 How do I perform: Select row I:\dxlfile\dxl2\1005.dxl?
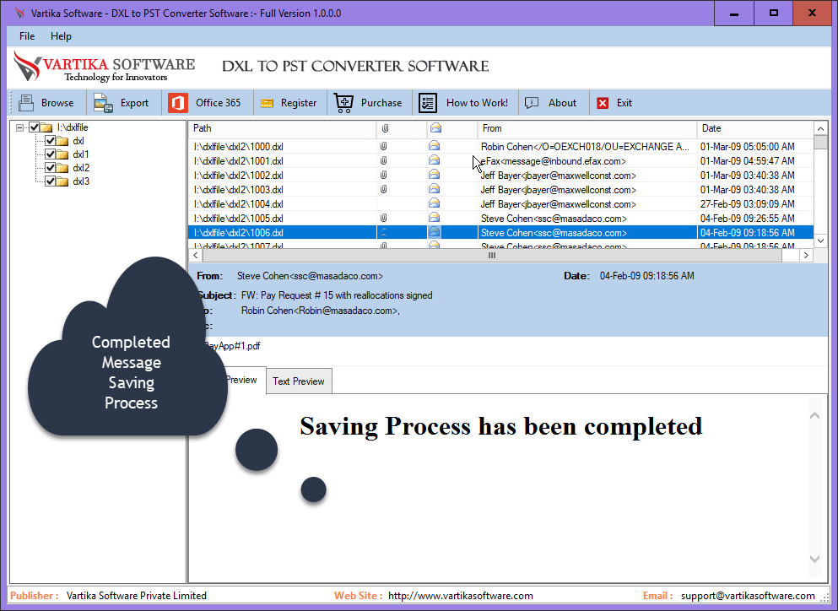point(500,218)
